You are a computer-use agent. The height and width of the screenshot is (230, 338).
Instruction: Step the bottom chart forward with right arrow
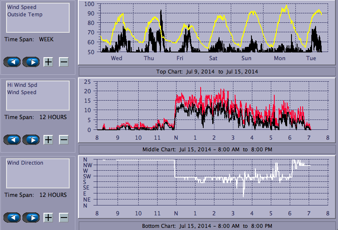click(31, 218)
